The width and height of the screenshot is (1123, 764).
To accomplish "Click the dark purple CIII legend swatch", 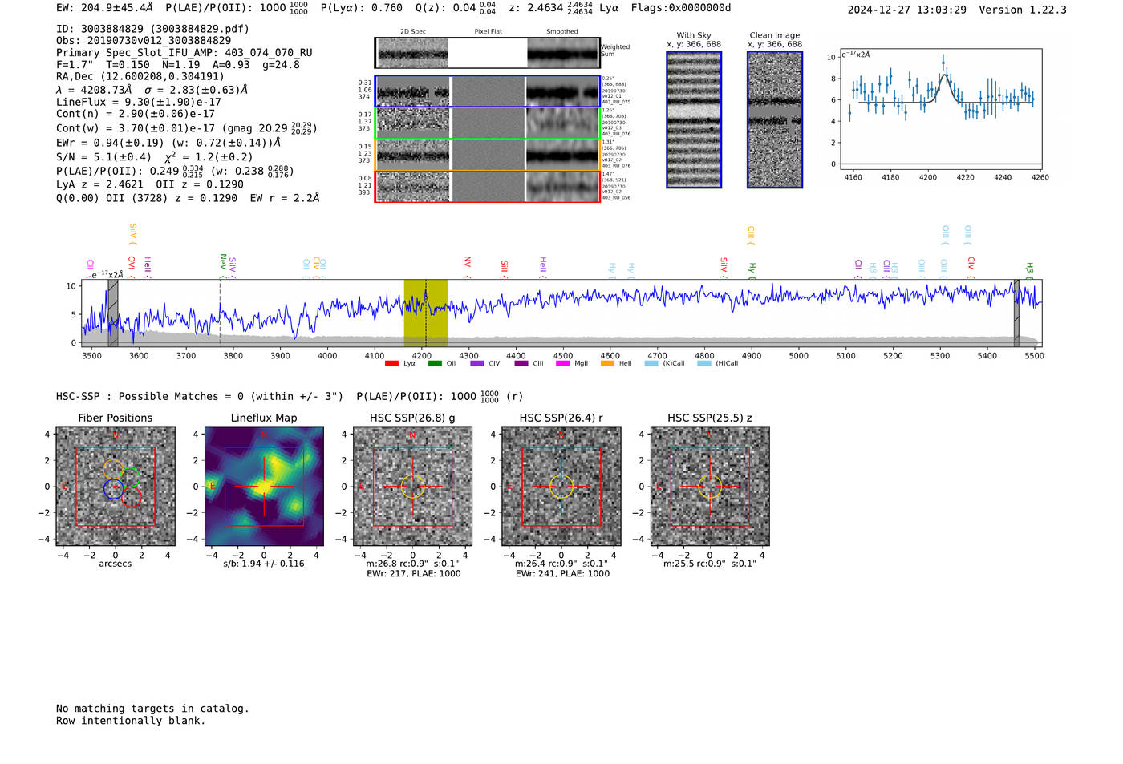I will tap(521, 364).
